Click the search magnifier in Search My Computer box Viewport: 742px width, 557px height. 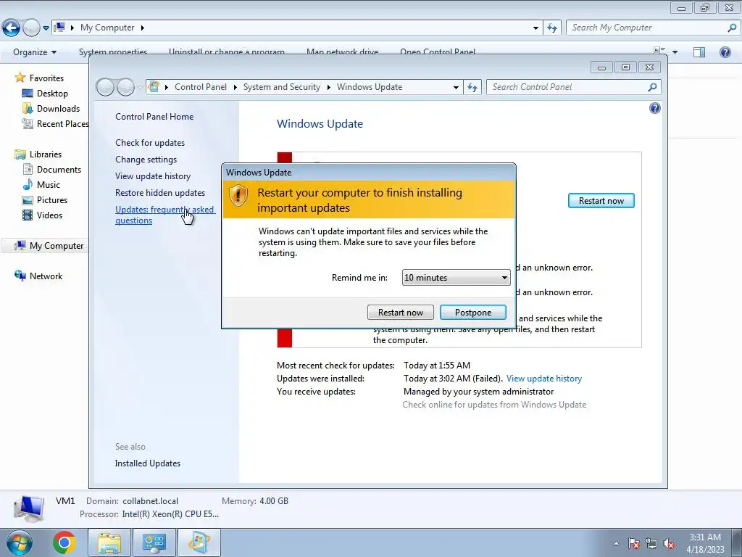click(x=732, y=28)
